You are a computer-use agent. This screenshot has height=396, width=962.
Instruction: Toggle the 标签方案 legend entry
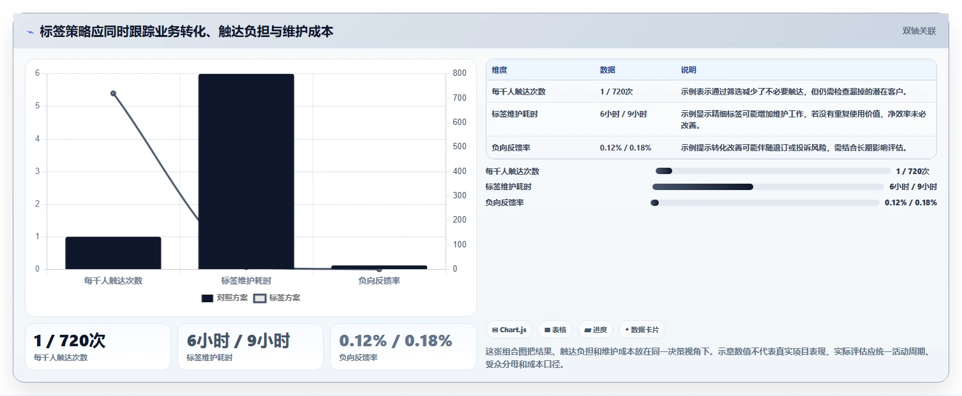(276, 298)
